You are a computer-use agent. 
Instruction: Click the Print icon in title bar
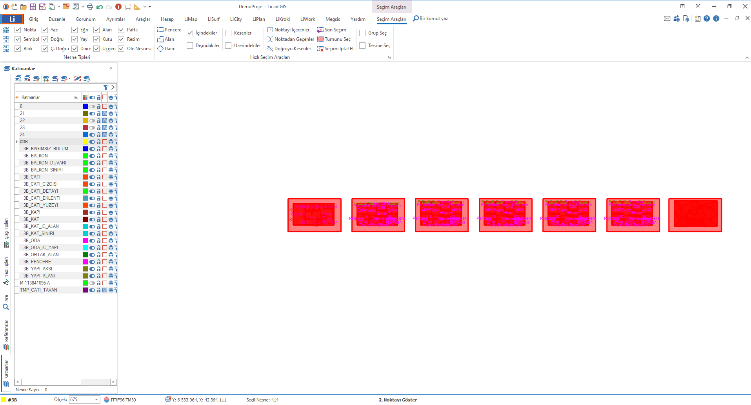[90, 7]
